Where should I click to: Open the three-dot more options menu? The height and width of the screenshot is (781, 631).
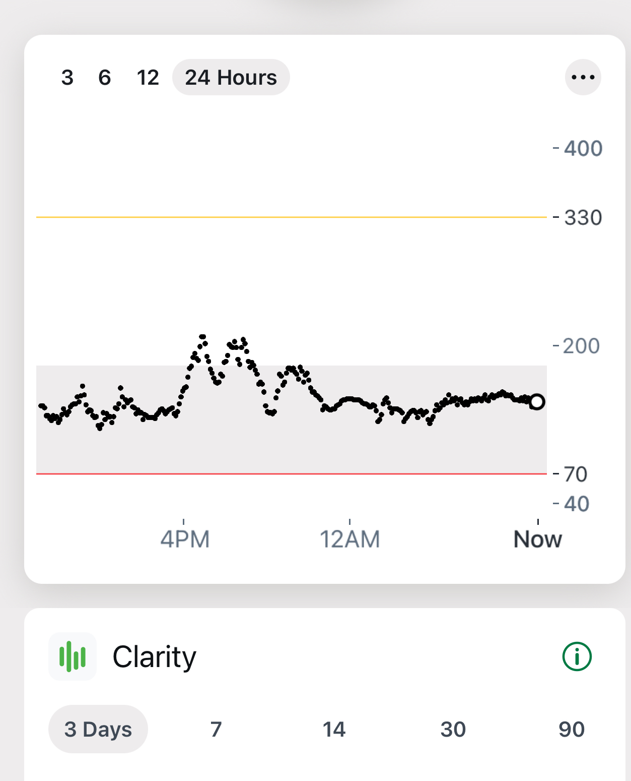tap(583, 77)
